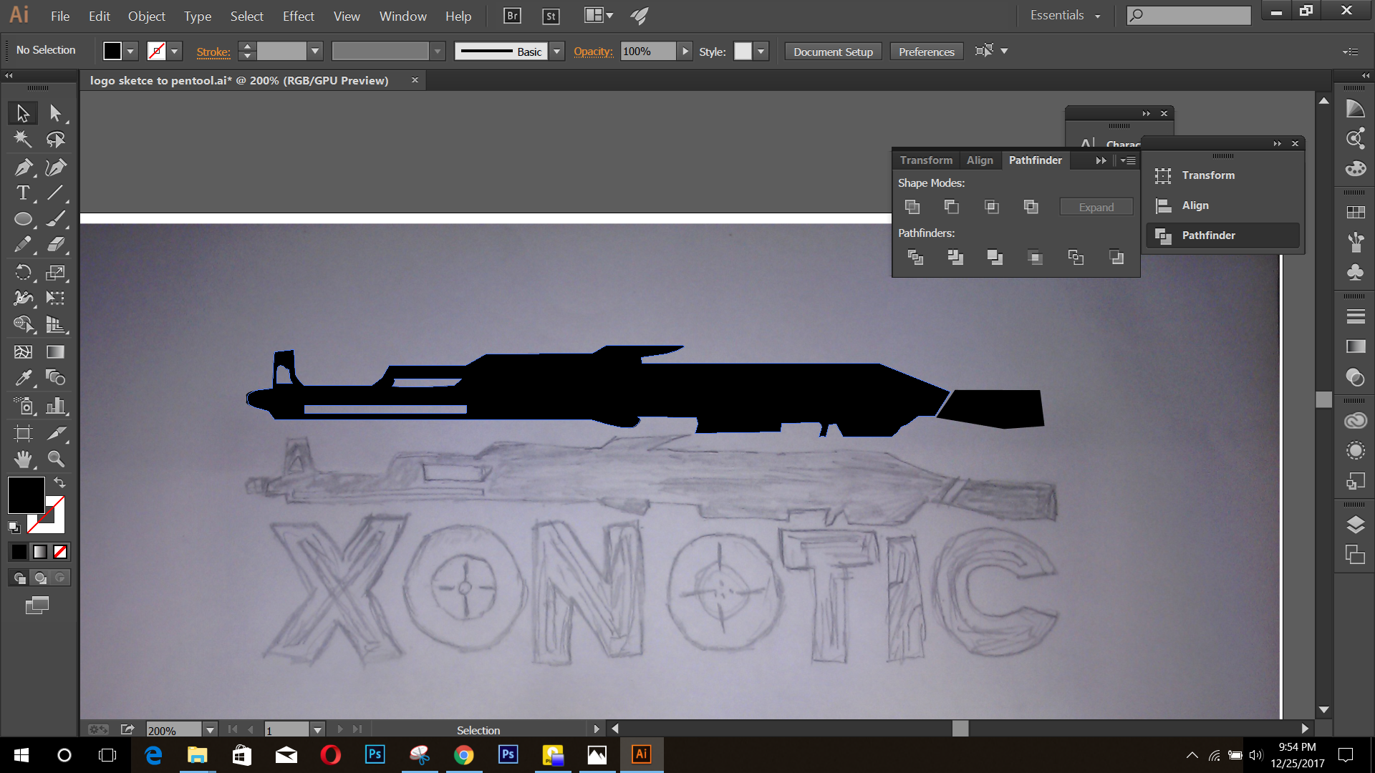Open the Basic brush definition dropdown
This screenshot has width=1375, height=773.
pos(556,52)
